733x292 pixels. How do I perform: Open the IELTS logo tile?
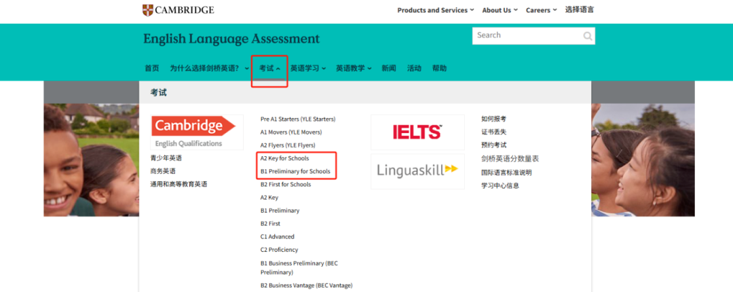417,132
